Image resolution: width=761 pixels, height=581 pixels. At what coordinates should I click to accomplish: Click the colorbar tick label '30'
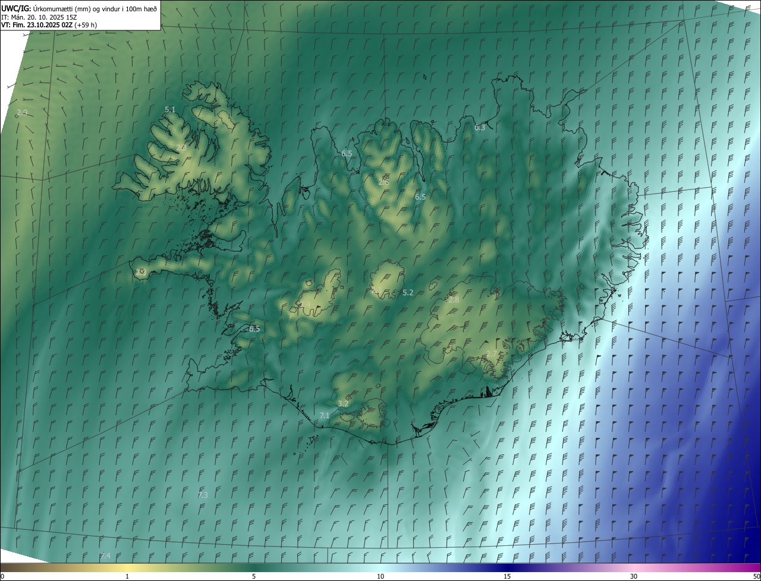[634, 576]
